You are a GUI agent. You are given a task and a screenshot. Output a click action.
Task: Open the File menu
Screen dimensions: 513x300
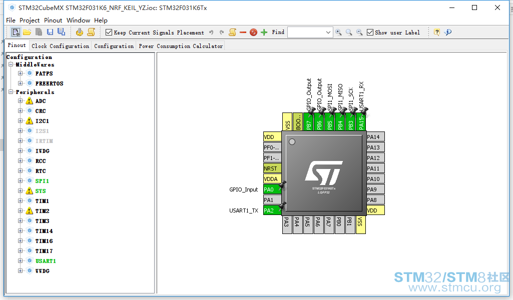[11, 20]
